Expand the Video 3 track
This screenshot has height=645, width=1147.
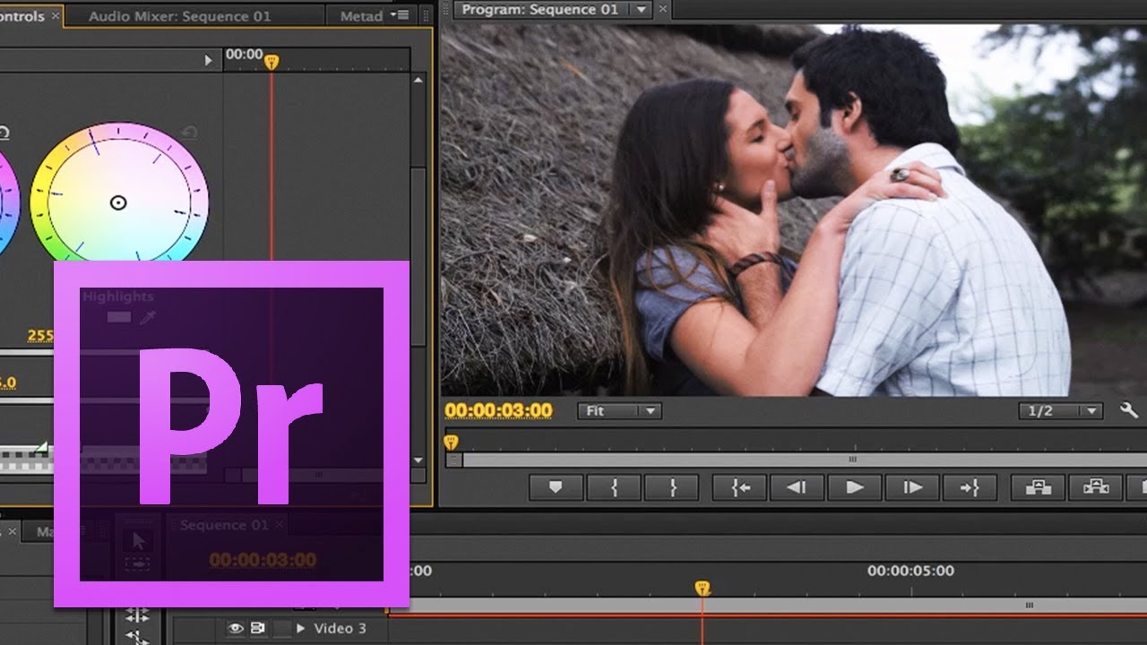(301, 628)
